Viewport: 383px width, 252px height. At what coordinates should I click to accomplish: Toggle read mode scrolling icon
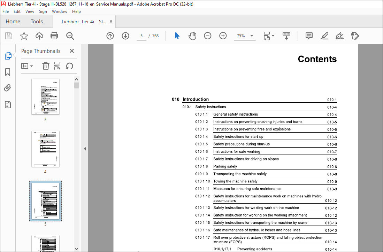click(286, 36)
